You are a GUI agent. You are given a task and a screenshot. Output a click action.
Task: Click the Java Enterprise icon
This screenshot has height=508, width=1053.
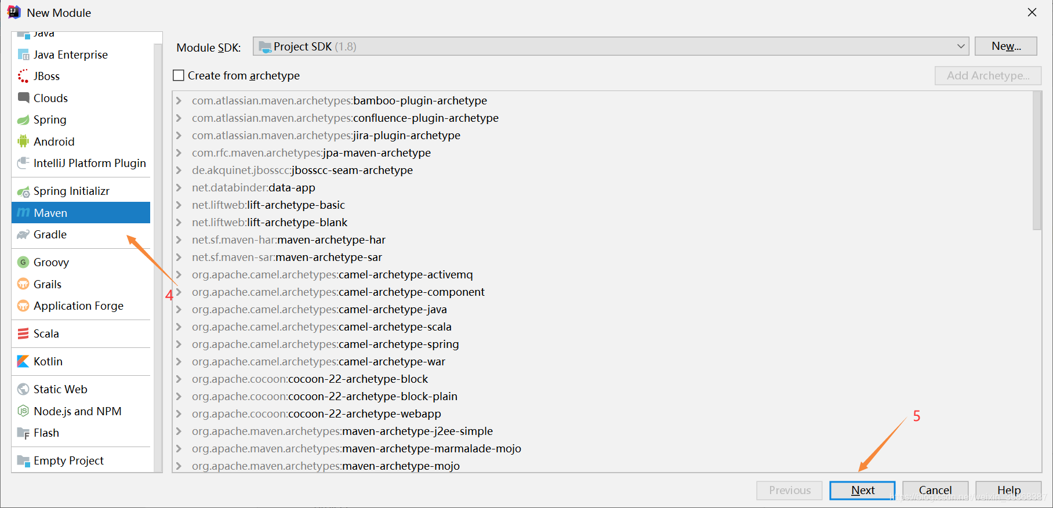(x=23, y=55)
